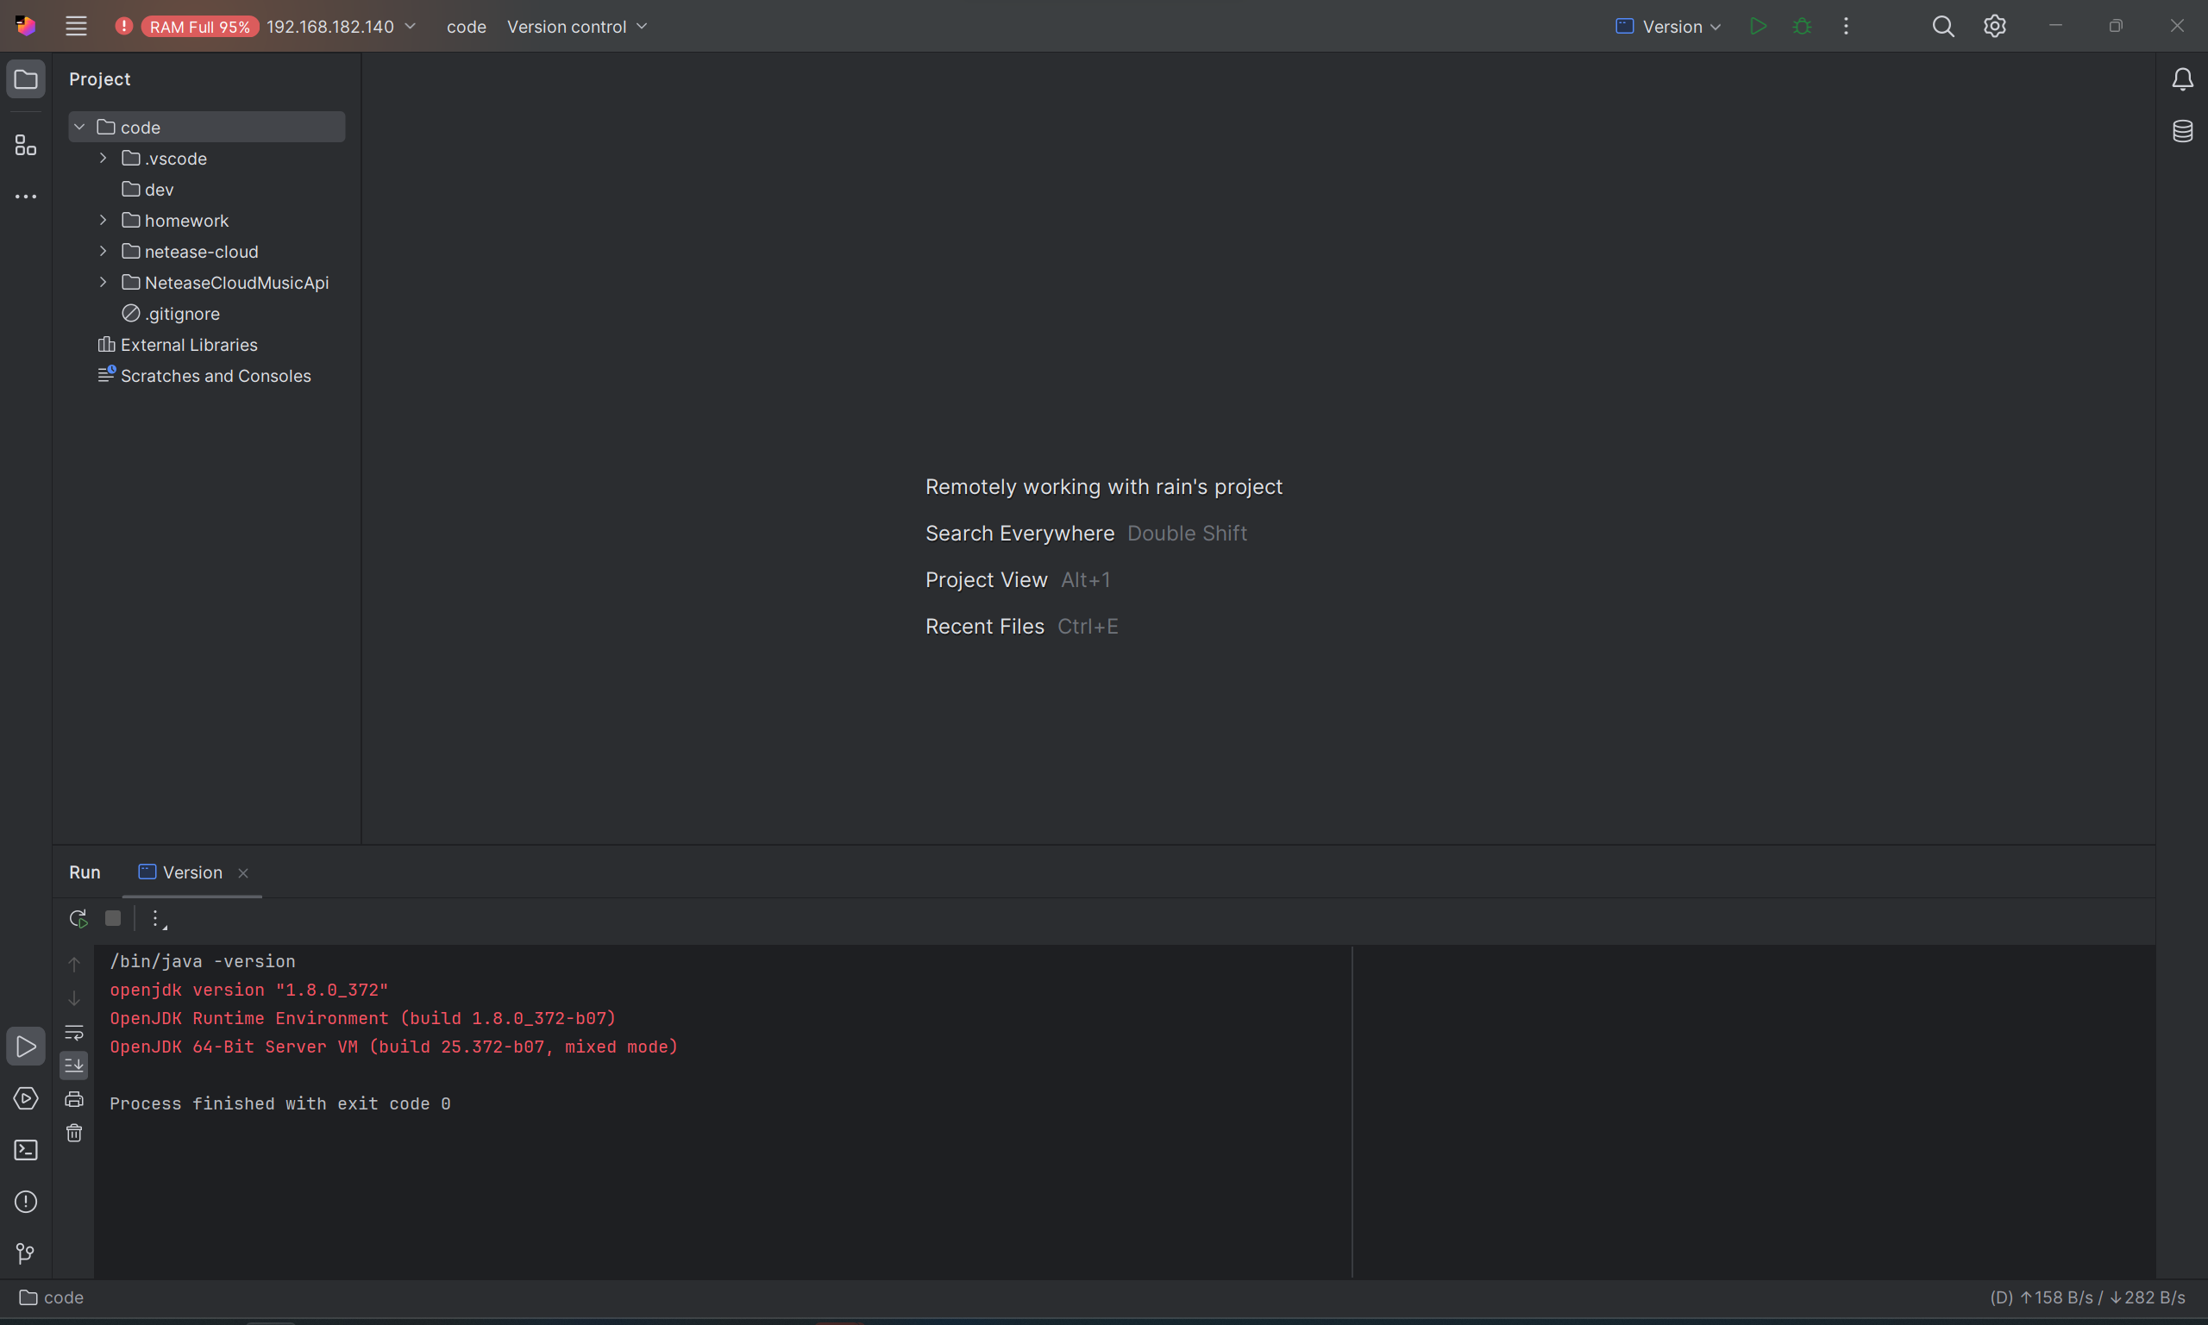Toggle the Version configuration dropdown arrow
The image size is (2208, 1325).
pos(1719,27)
